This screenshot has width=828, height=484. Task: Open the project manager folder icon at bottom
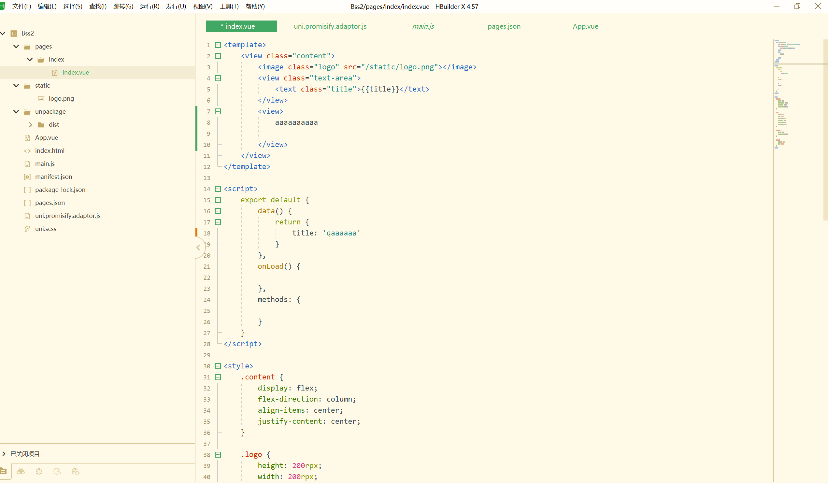(3, 471)
